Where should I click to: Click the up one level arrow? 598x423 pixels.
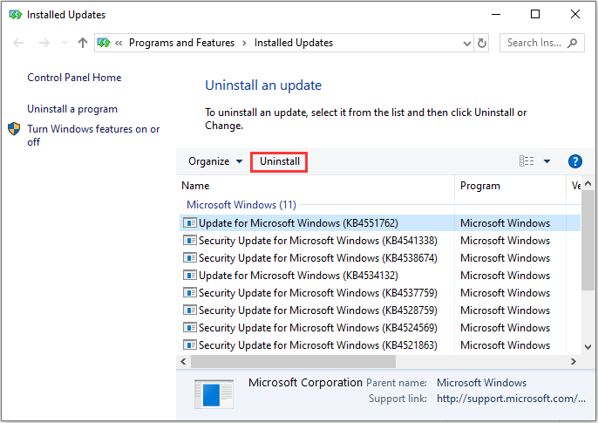(83, 43)
